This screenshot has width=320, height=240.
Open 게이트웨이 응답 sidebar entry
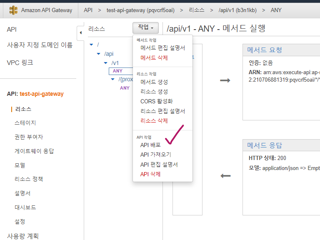point(34,151)
